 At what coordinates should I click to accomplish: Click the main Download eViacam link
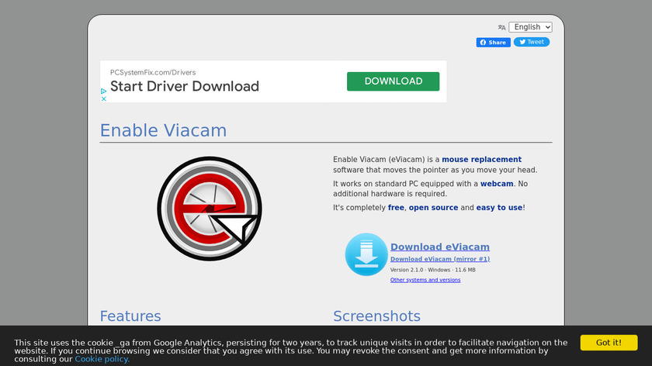pyautogui.click(x=439, y=247)
